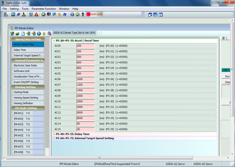Select the Software Limit sidebar button
The image size is (235, 167).
(x=28, y=71)
